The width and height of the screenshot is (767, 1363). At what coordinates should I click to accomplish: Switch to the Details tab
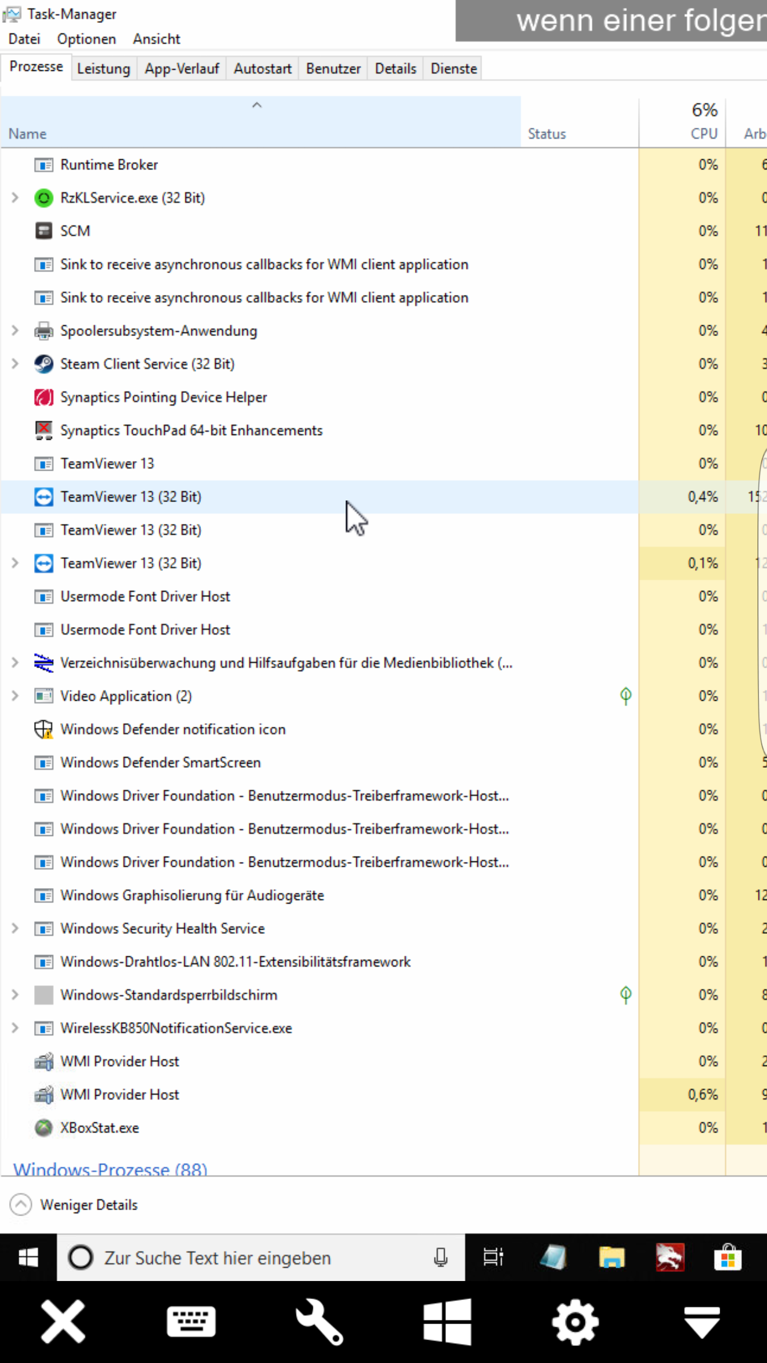396,69
